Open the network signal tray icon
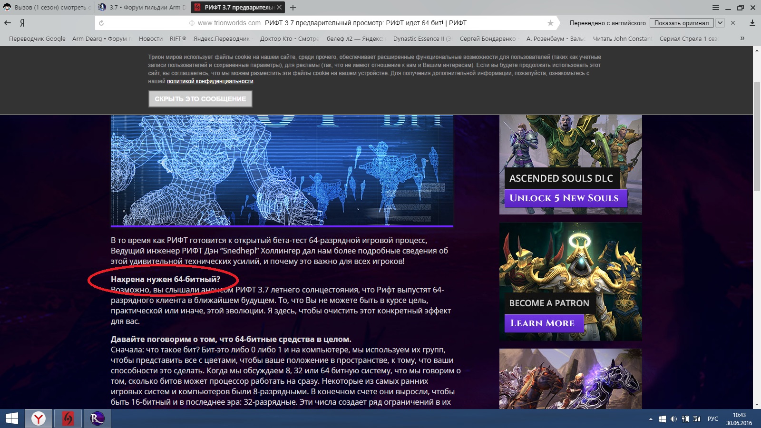Image resolution: width=761 pixels, height=428 pixels. (x=697, y=419)
